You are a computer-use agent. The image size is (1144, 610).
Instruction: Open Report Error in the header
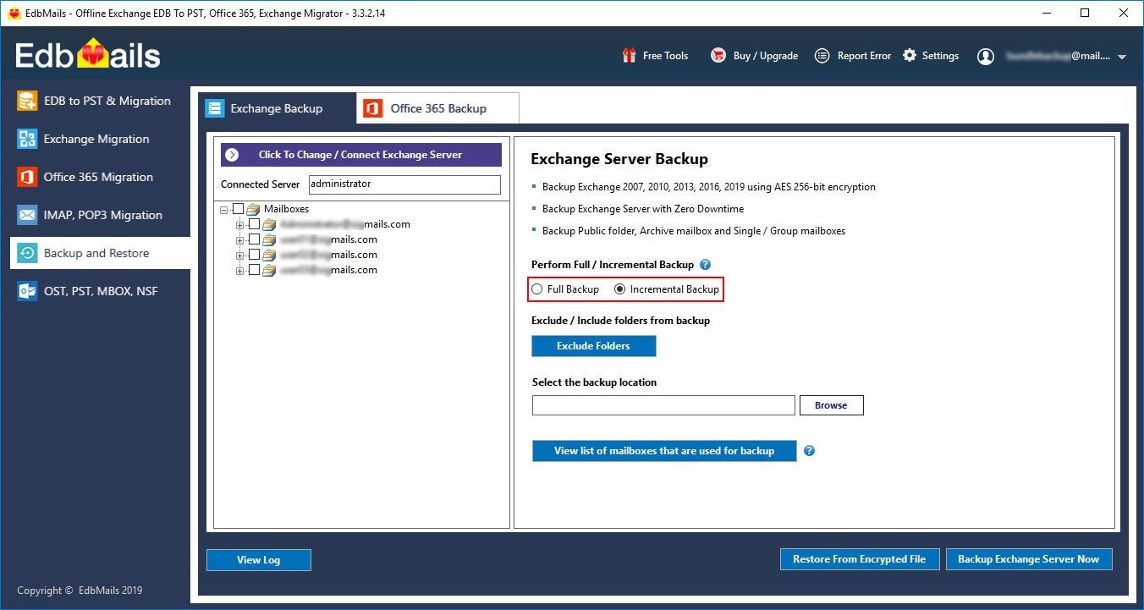pyautogui.click(x=853, y=56)
